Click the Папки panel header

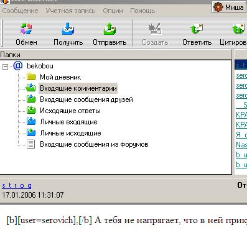tap(116, 55)
